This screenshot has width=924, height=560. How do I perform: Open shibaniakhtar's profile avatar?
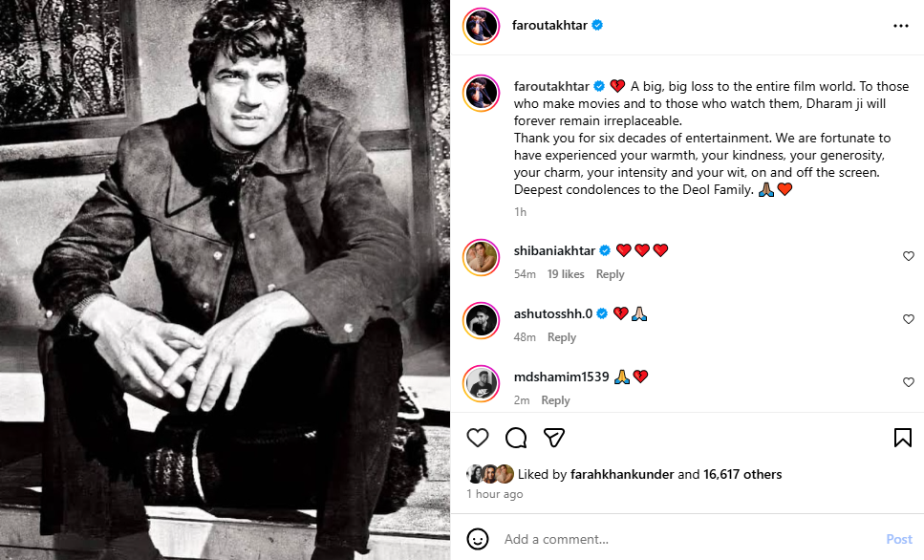482,257
